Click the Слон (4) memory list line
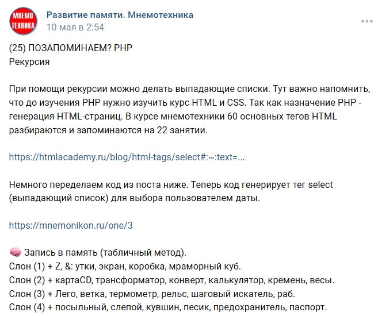The image size is (378, 316). pyautogui.click(x=168, y=307)
